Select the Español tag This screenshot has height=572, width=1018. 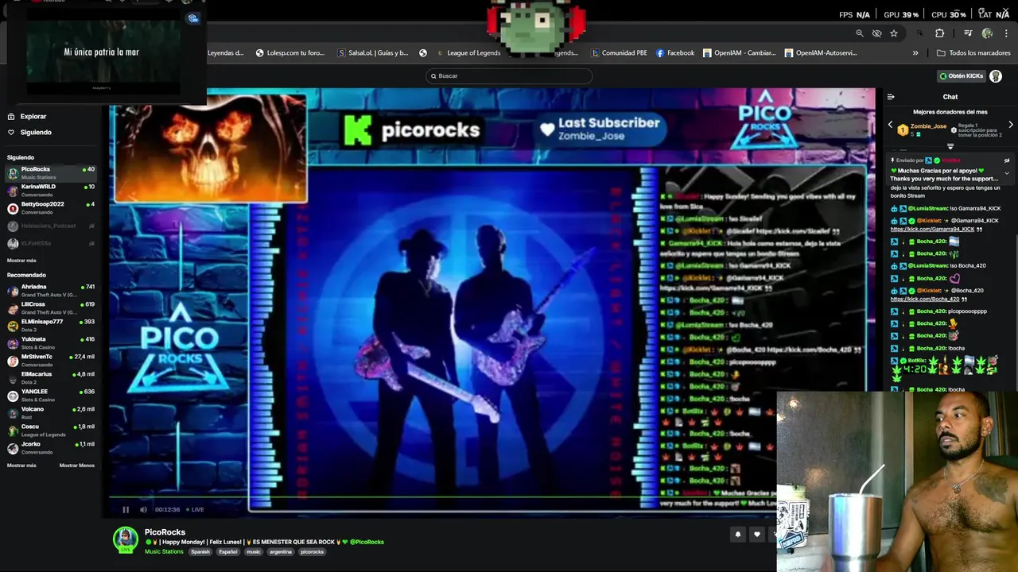point(228,552)
